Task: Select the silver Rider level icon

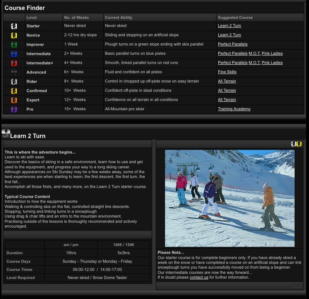Action: pyautogui.click(x=14, y=81)
